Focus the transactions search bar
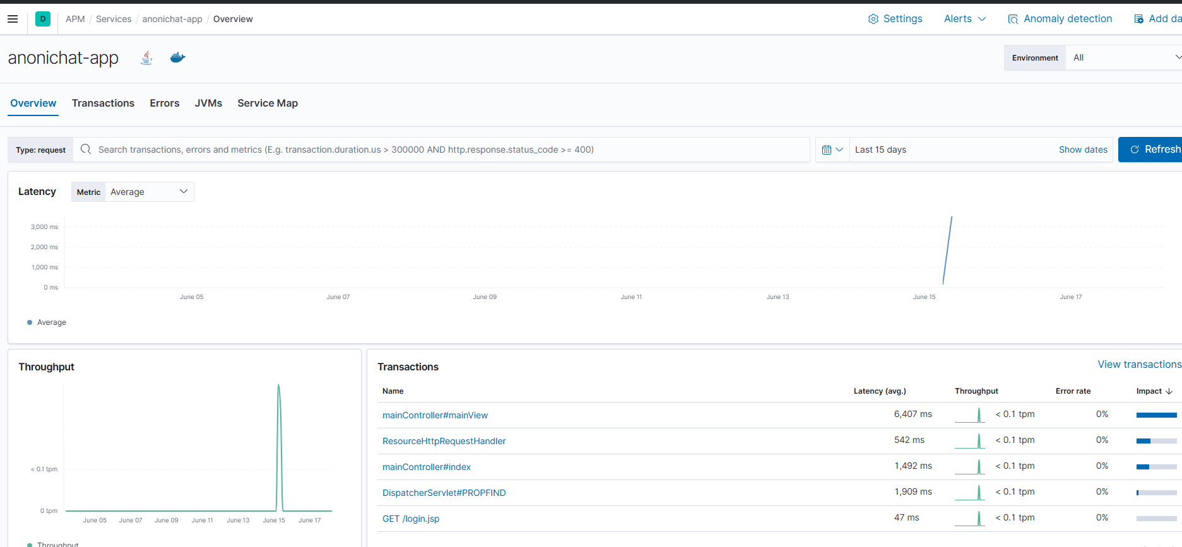This screenshot has height=547, width=1182. pyautogui.click(x=442, y=150)
